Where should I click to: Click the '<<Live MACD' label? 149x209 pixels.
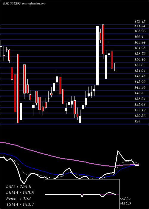click(125, 201)
